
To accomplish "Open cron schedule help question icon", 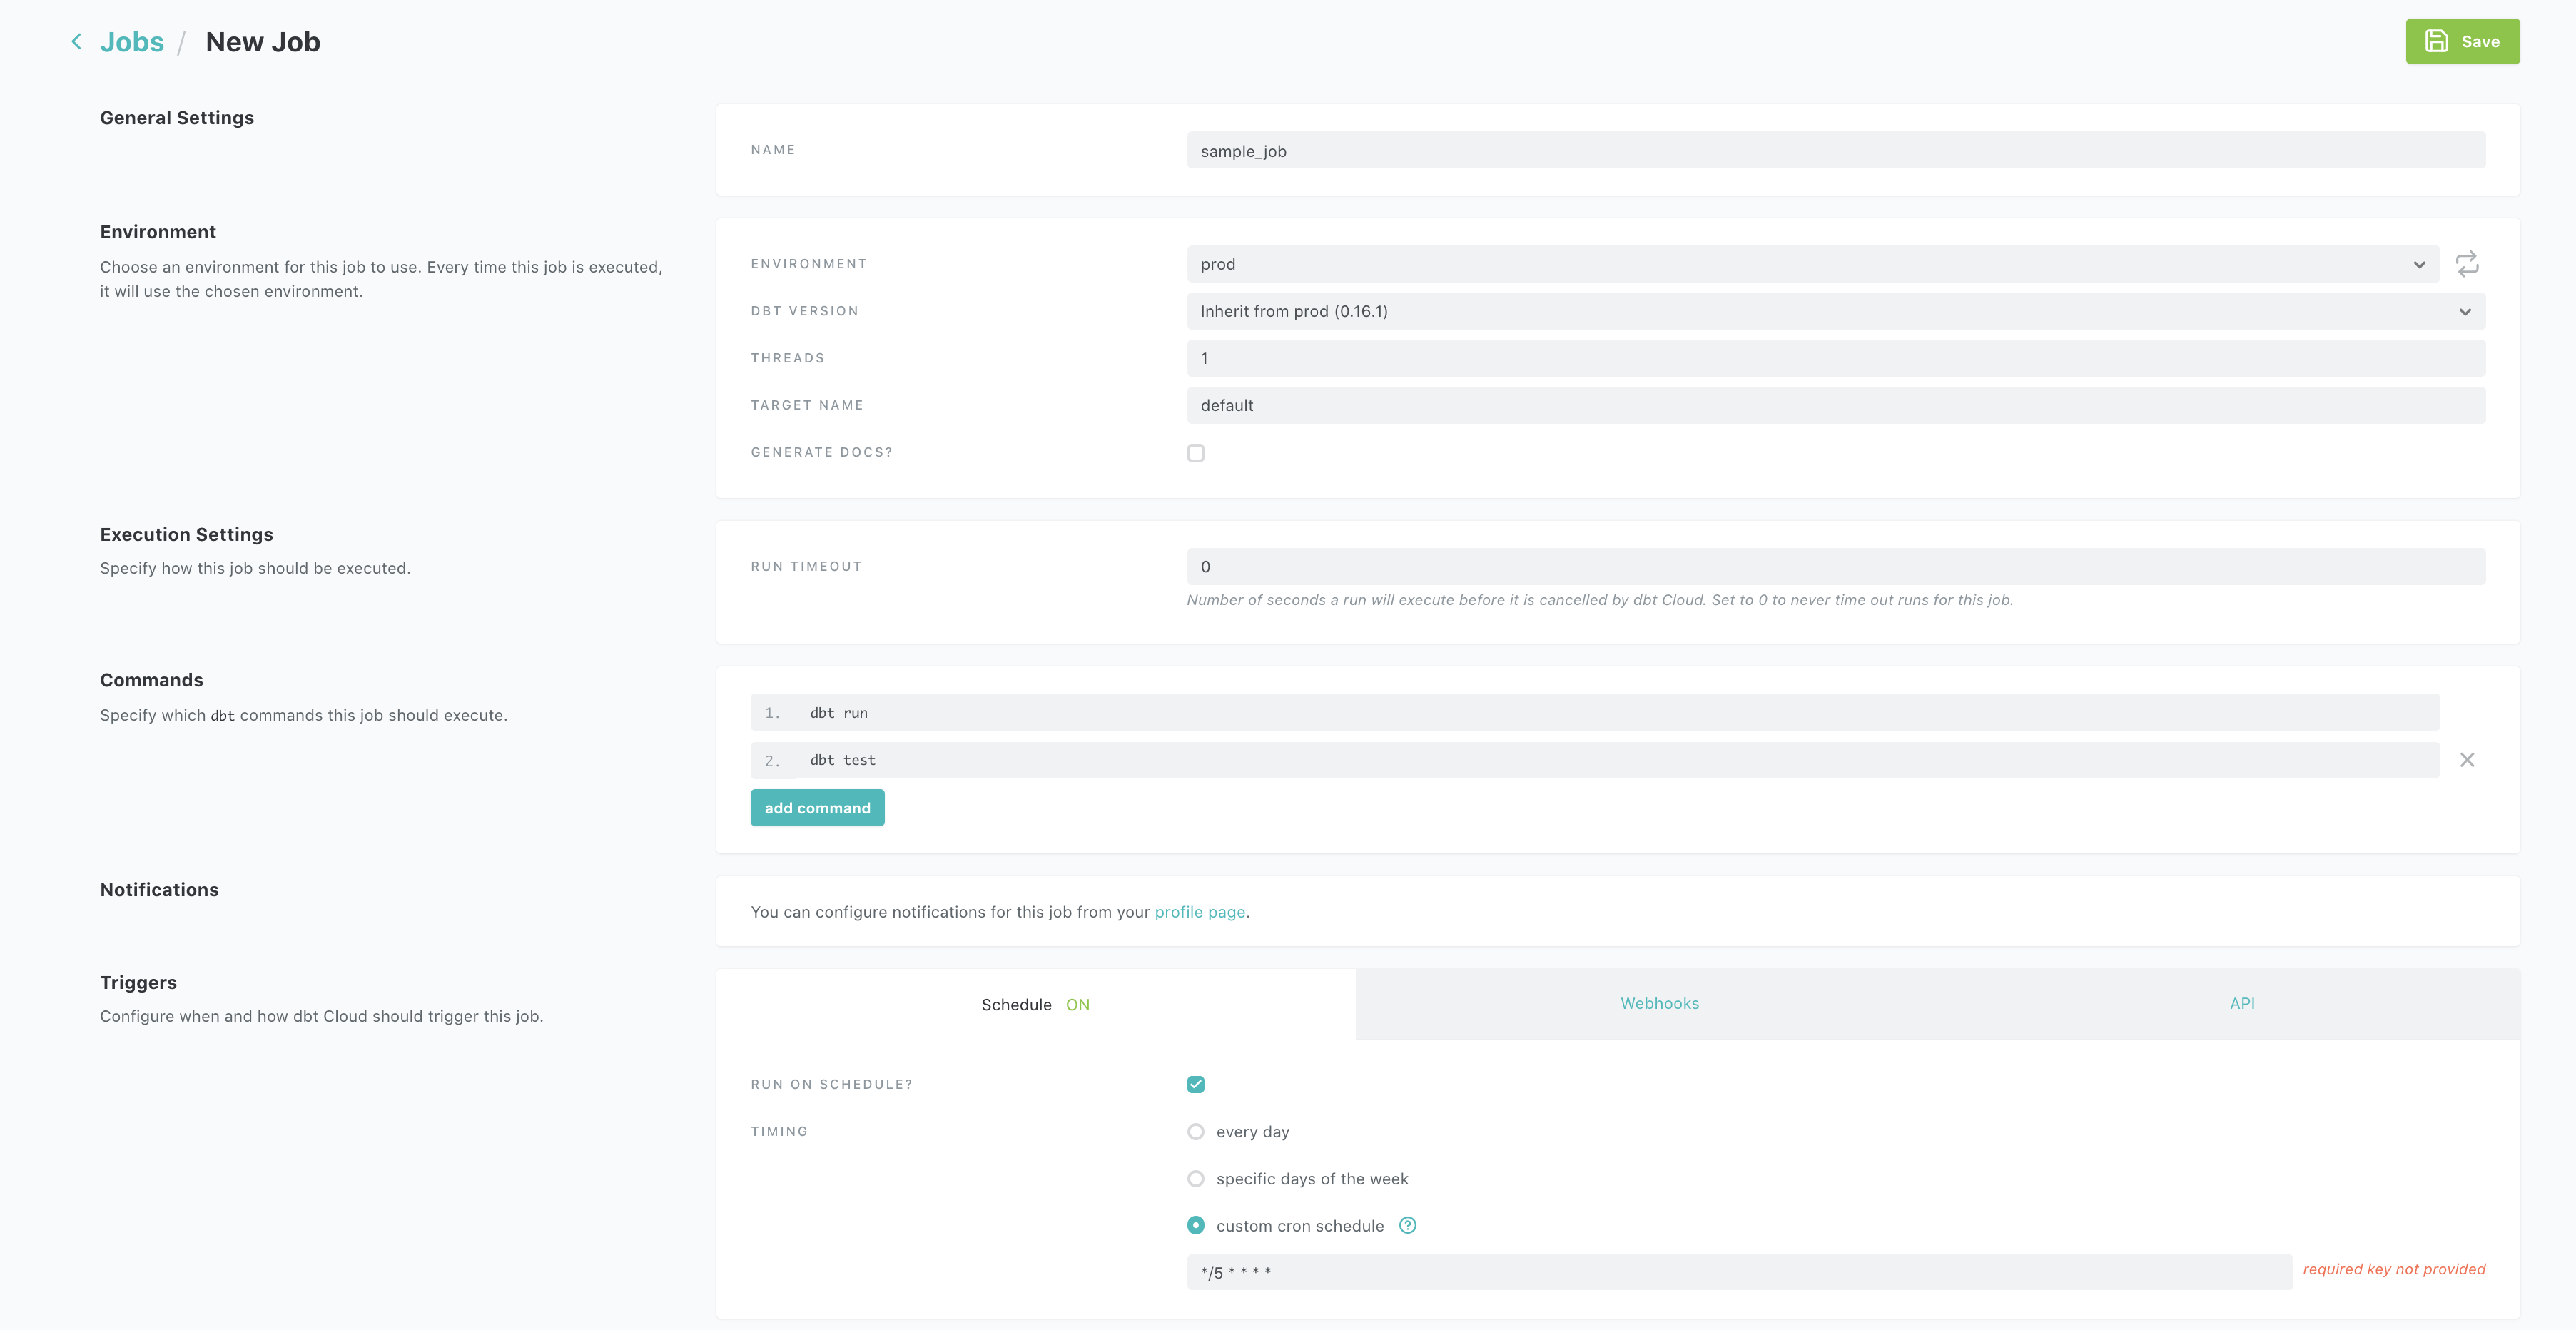I will (1407, 1225).
